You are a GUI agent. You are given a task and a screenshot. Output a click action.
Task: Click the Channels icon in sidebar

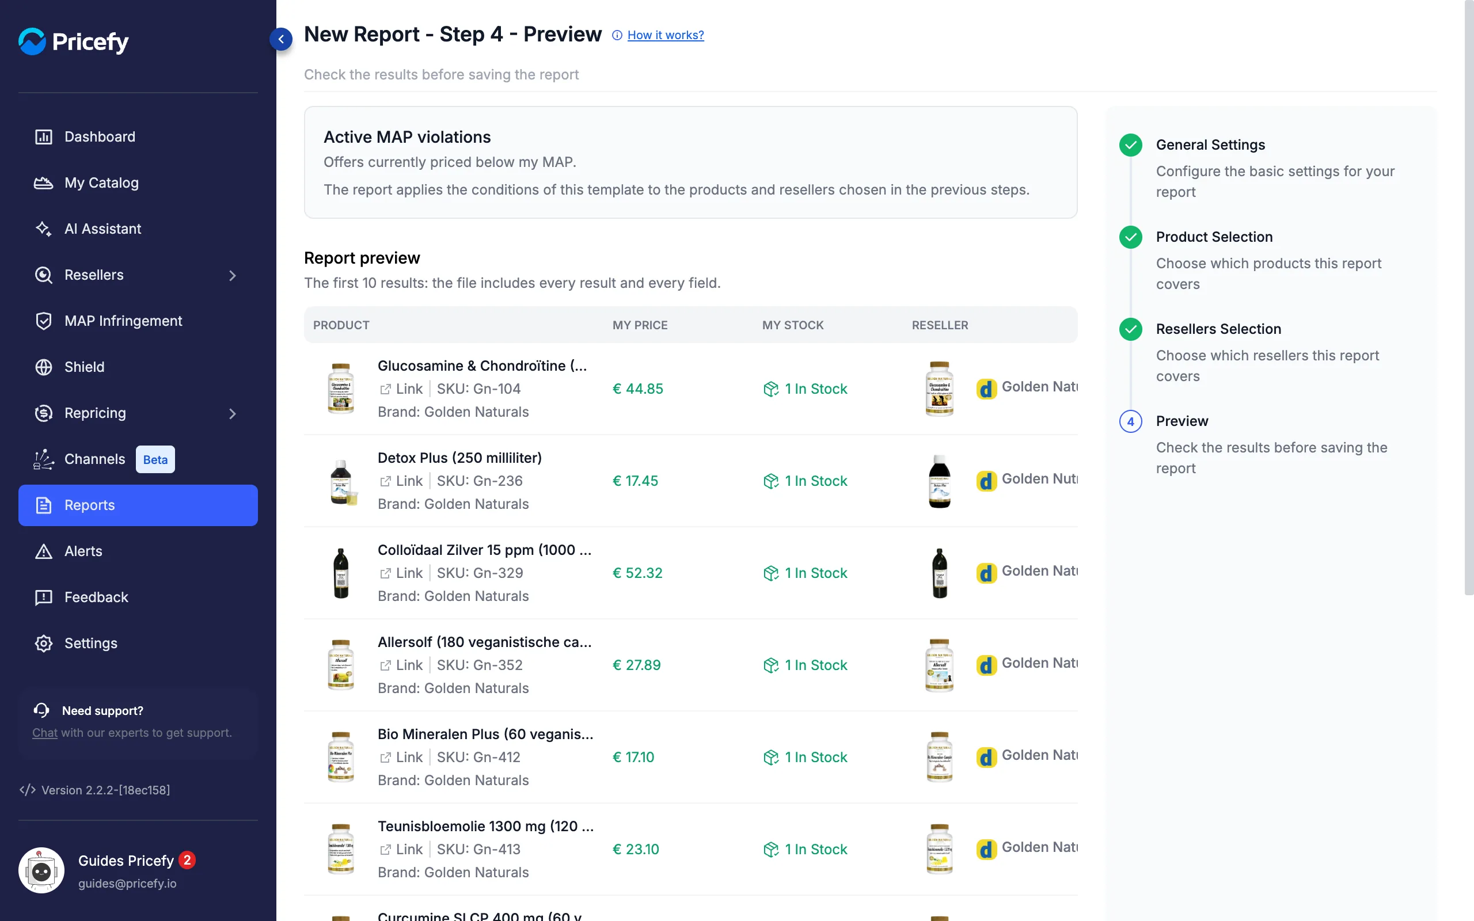43,459
